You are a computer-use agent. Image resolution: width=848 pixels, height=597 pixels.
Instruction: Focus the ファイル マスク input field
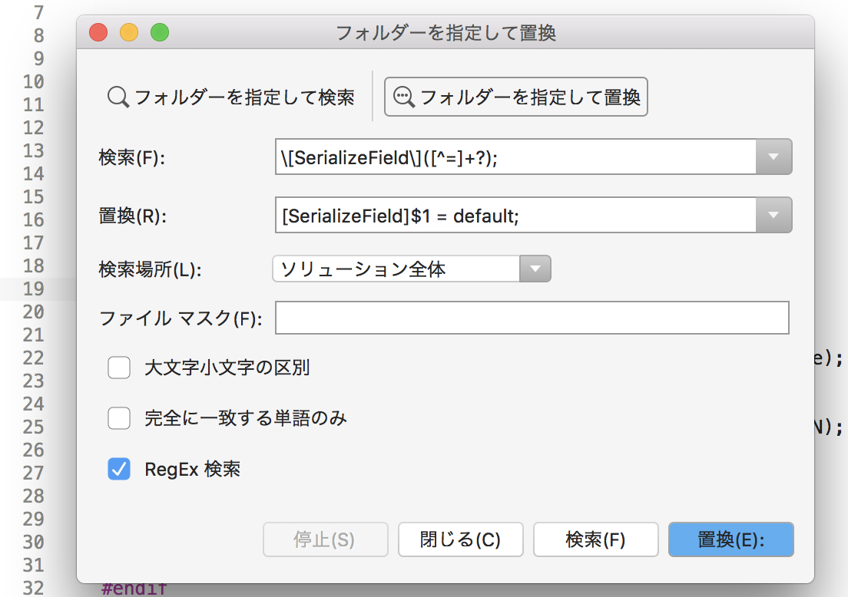point(532,318)
